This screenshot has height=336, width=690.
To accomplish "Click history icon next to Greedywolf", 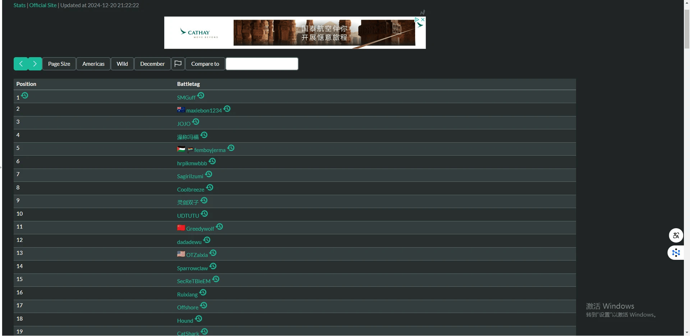I will (219, 227).
